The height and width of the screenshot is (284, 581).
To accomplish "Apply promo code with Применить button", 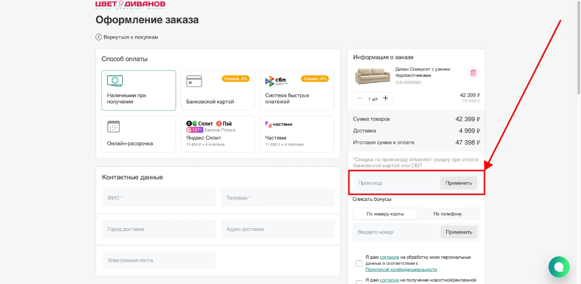I will pos(459,183).
